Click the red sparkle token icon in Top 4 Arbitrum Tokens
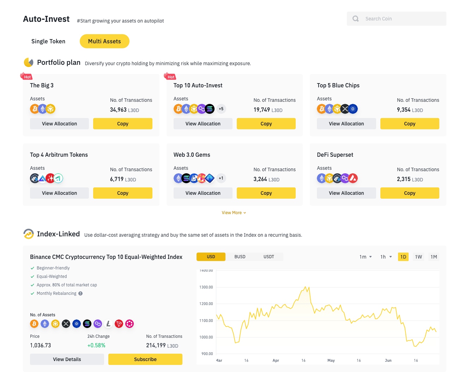Screen dimensions: 470x391 [x=50, y=178]
